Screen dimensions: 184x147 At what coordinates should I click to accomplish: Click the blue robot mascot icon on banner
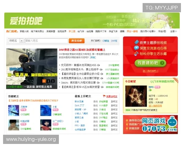pyautogui.click(x=172, y=122)
